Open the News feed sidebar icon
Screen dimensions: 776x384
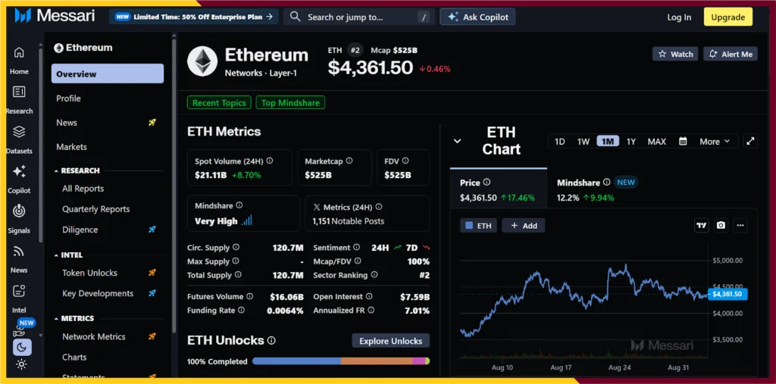click(x=19, y=258)
